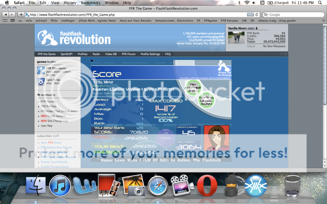Click the Press for Hi-Scores icon
The image size is (327, 204).
coord(224,68)
